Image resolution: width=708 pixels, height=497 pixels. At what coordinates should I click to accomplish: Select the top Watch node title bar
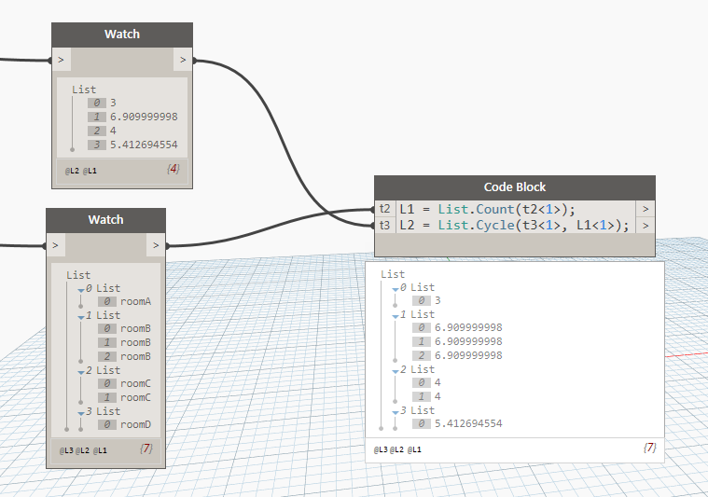pos(121,35)
